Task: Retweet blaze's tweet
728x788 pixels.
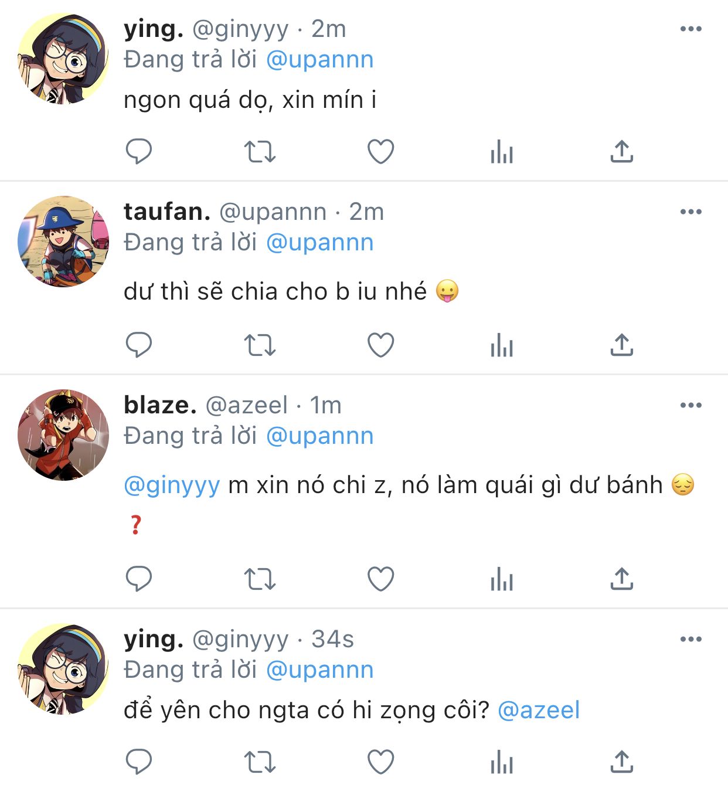Action: tap(260, 579)
